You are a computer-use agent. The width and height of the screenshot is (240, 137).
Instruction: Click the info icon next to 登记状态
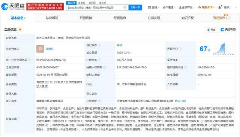tap(99, 45)
